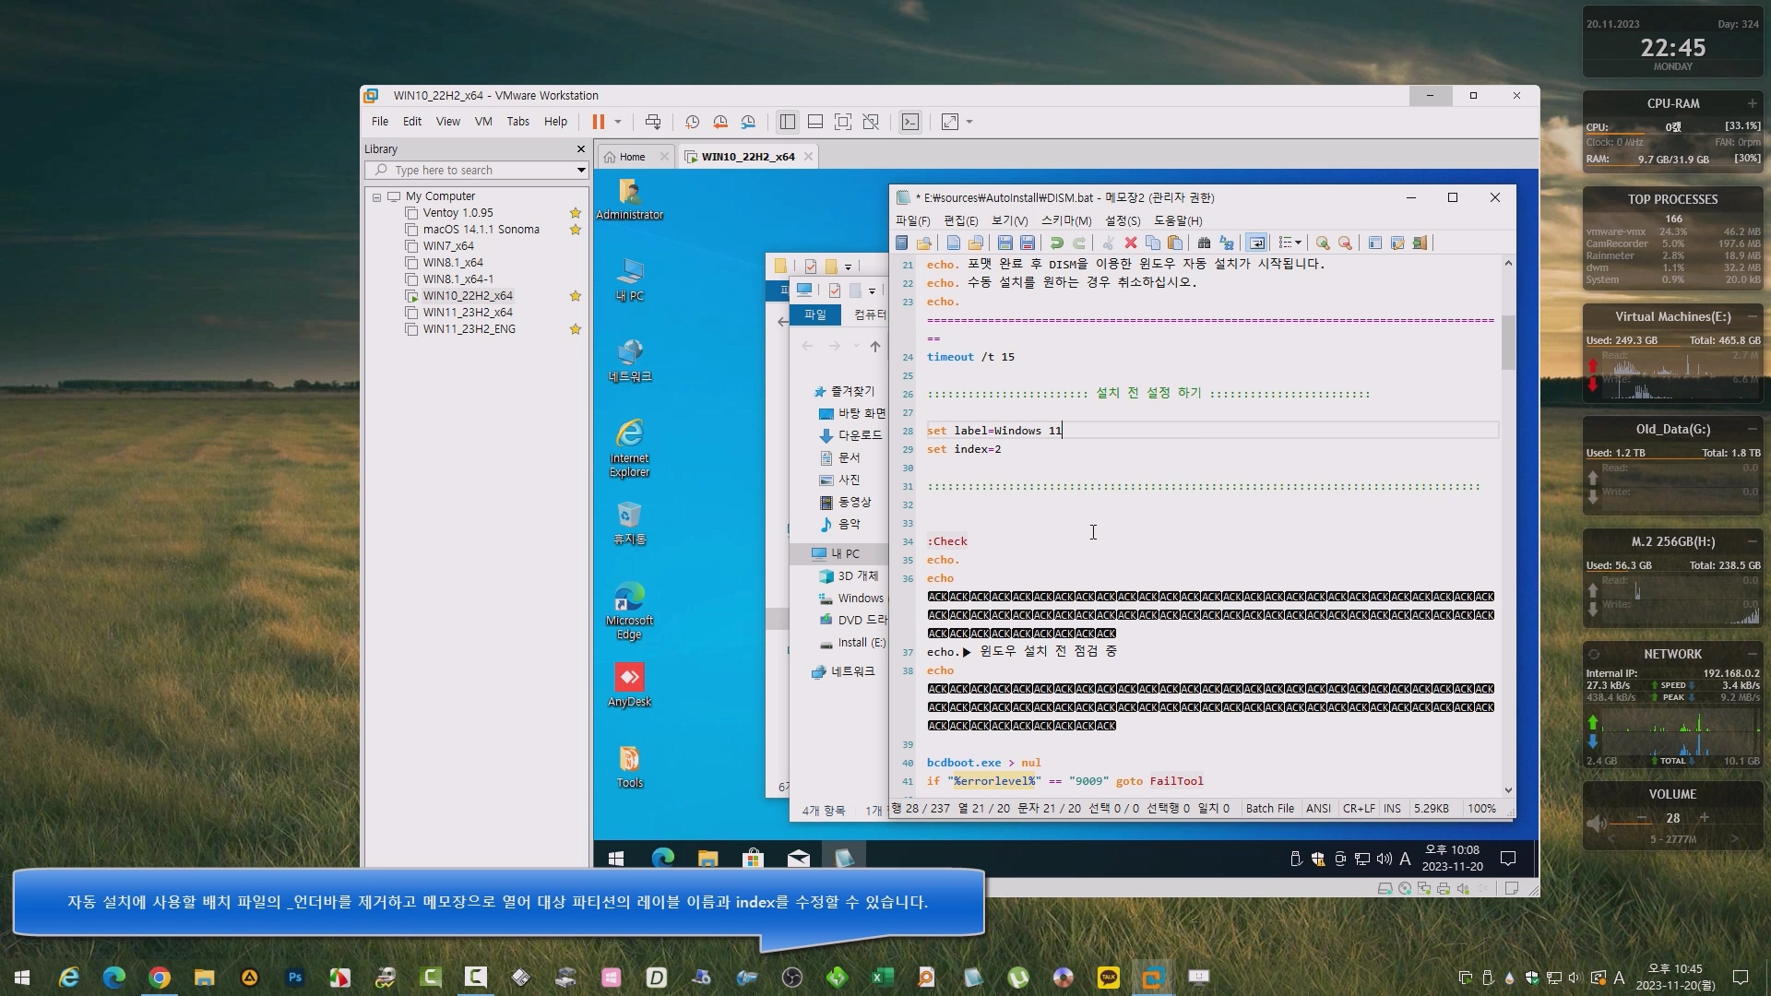This screenshot has width=1771, height=996.
Task: Select WIN11_23H2_ENG in the library
Action: coord(469,329)
